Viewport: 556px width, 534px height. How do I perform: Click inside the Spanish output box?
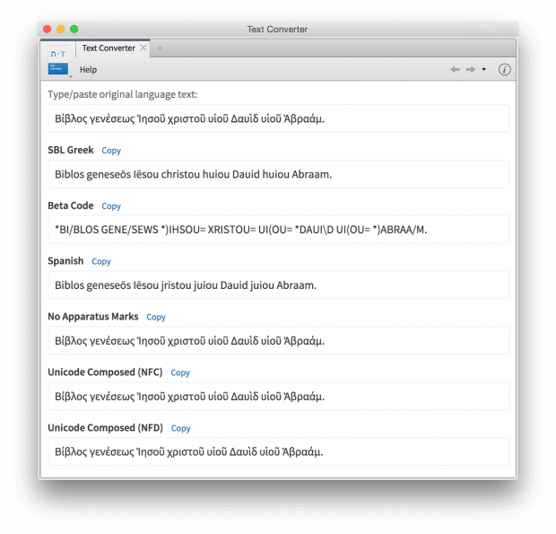(278, 285)
